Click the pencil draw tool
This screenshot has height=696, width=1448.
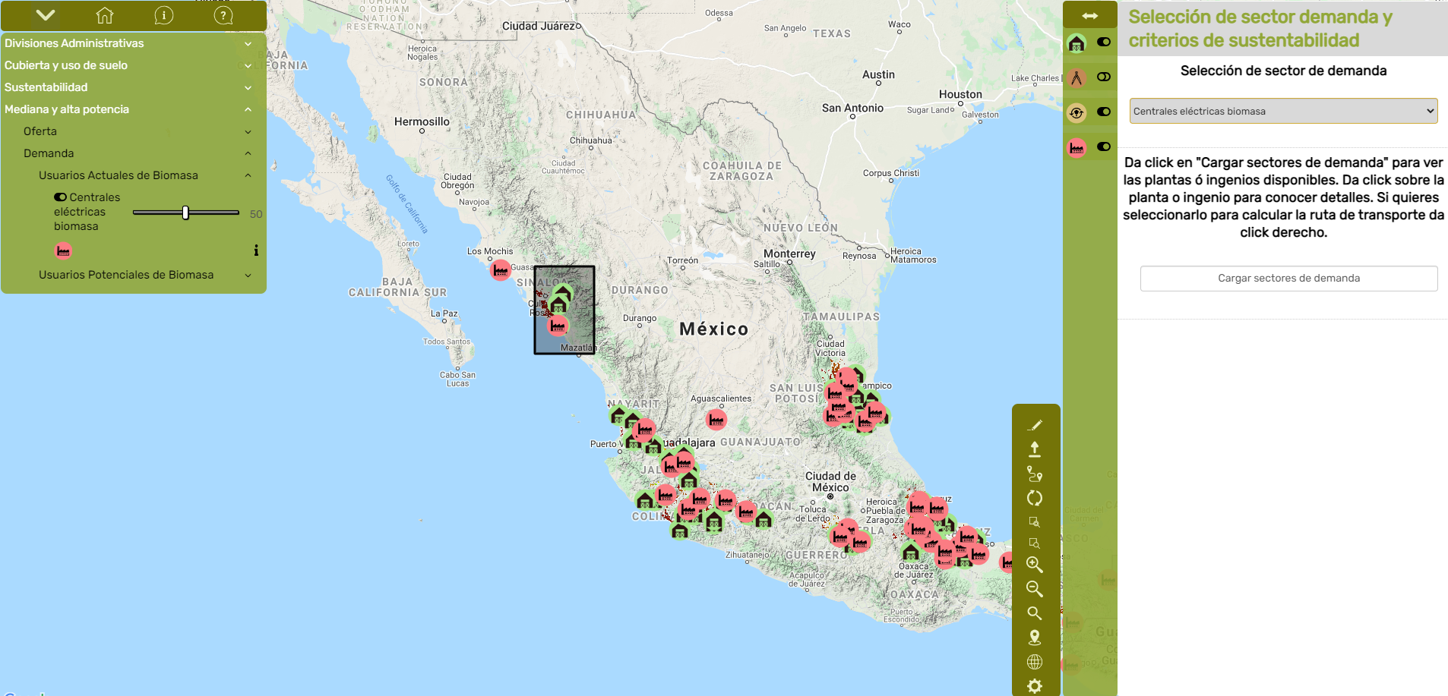(1035, 425)
